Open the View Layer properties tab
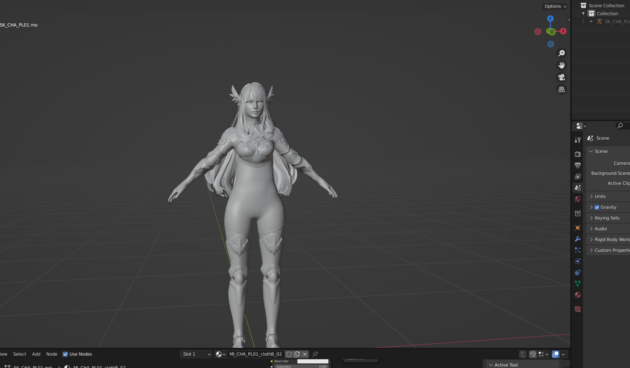The width and height of the screenshot is (630, 368). (x=577, y=176)
